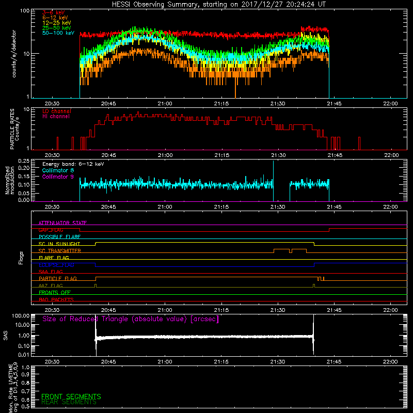Click the 100 tick on counts axis

pos(25,11)
